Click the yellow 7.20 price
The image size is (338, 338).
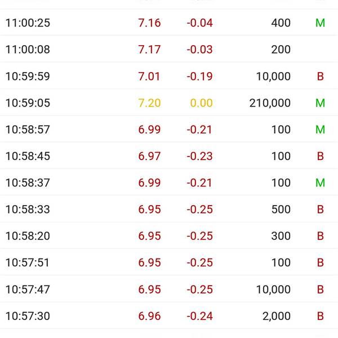coord(149,103)
